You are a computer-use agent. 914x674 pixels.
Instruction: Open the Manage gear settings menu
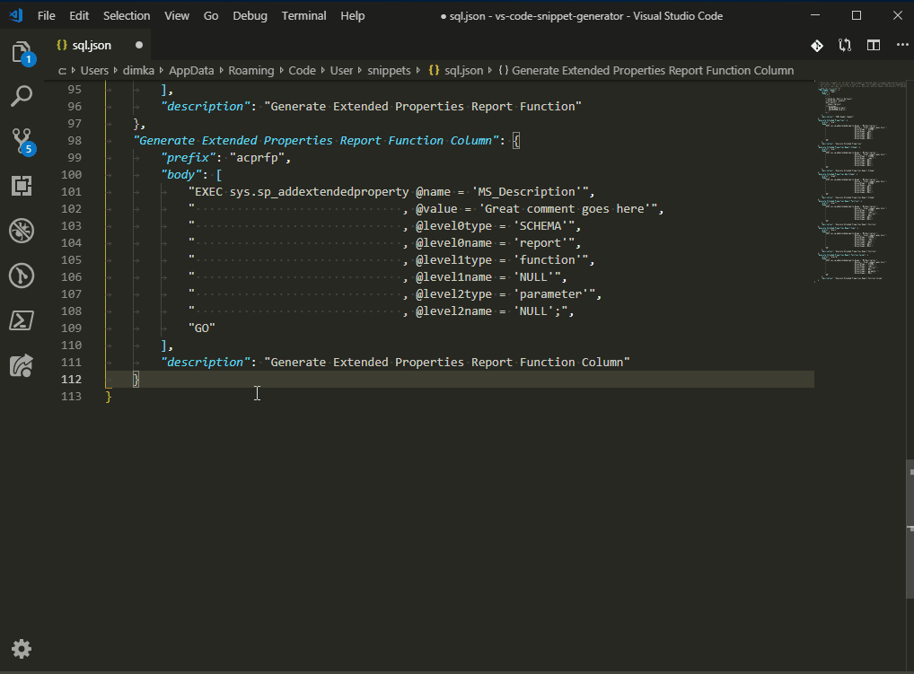[x=22, y=649]
